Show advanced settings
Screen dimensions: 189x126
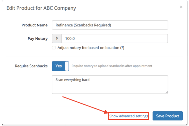(x=129, y=116)
